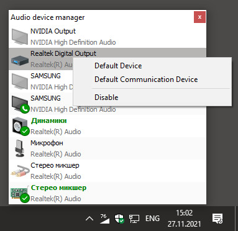Click the Динамики speaker icon
The image size is (238, 231).
[x=21, y=126]
